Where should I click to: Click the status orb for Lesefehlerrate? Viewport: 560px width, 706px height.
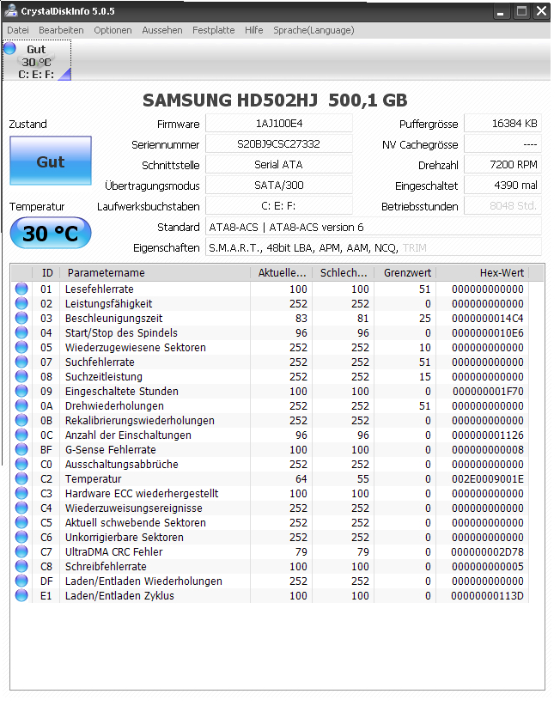click(x=21, y=289)
